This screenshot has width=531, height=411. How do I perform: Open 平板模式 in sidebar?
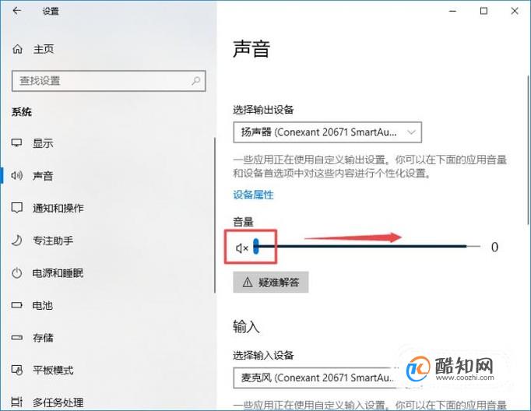[x=53, y=370]
